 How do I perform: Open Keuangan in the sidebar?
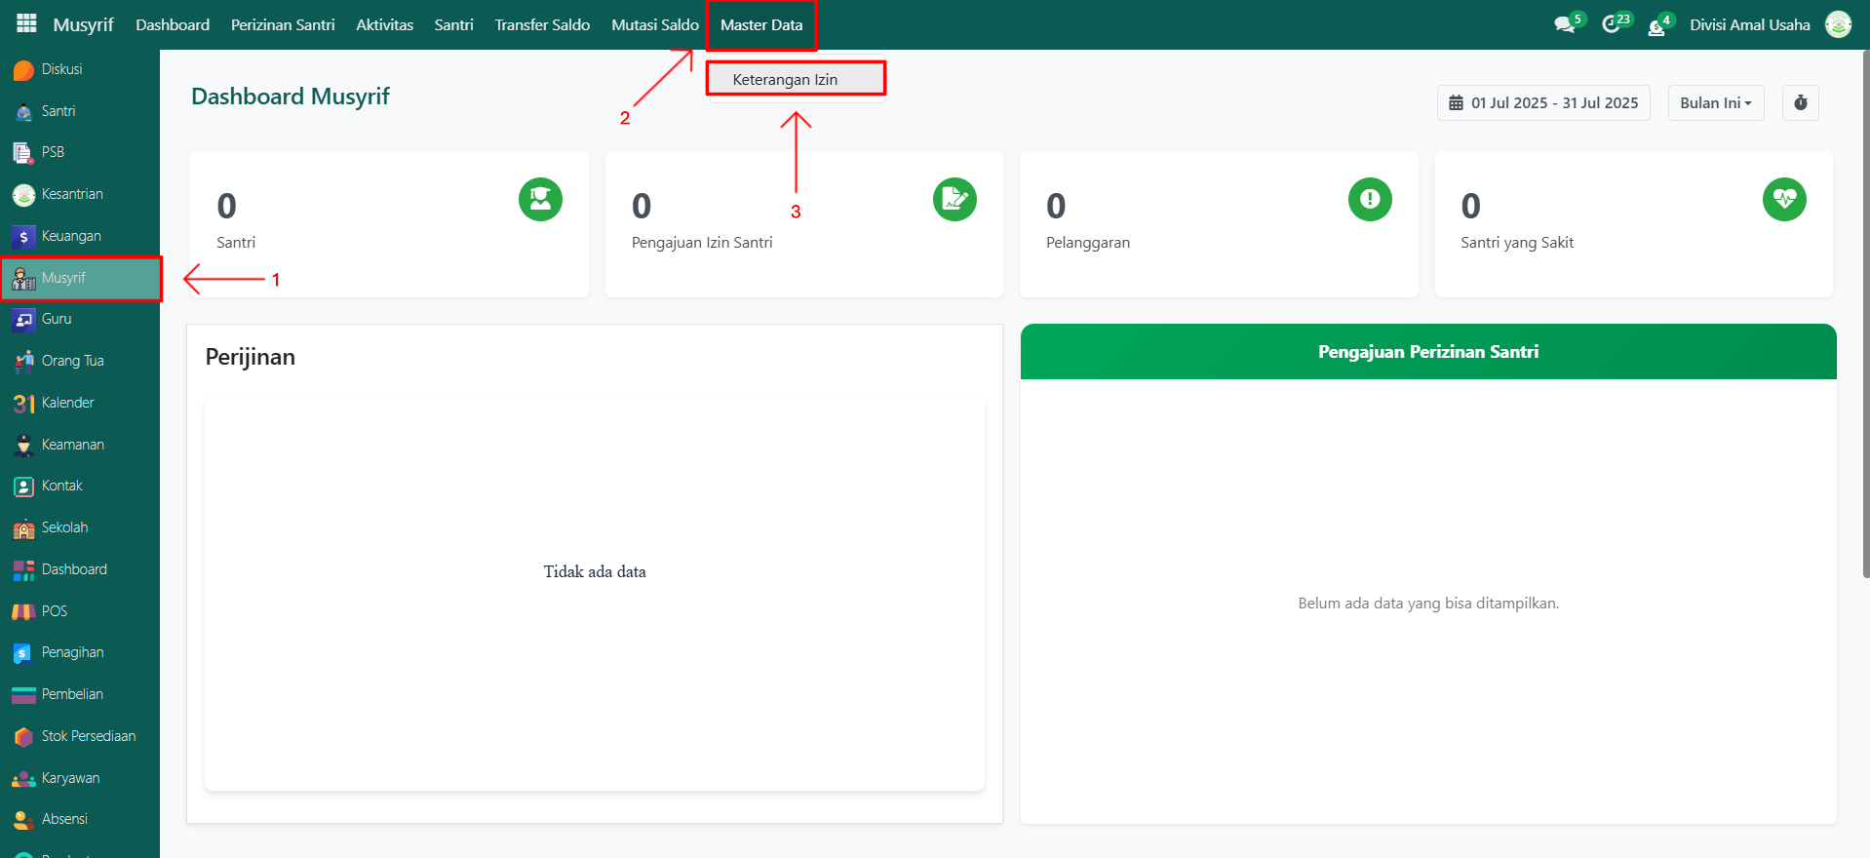tap(71, 236)
